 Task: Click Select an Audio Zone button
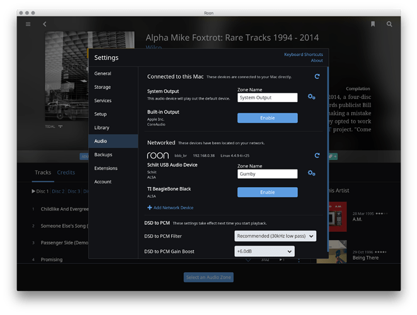208,277
